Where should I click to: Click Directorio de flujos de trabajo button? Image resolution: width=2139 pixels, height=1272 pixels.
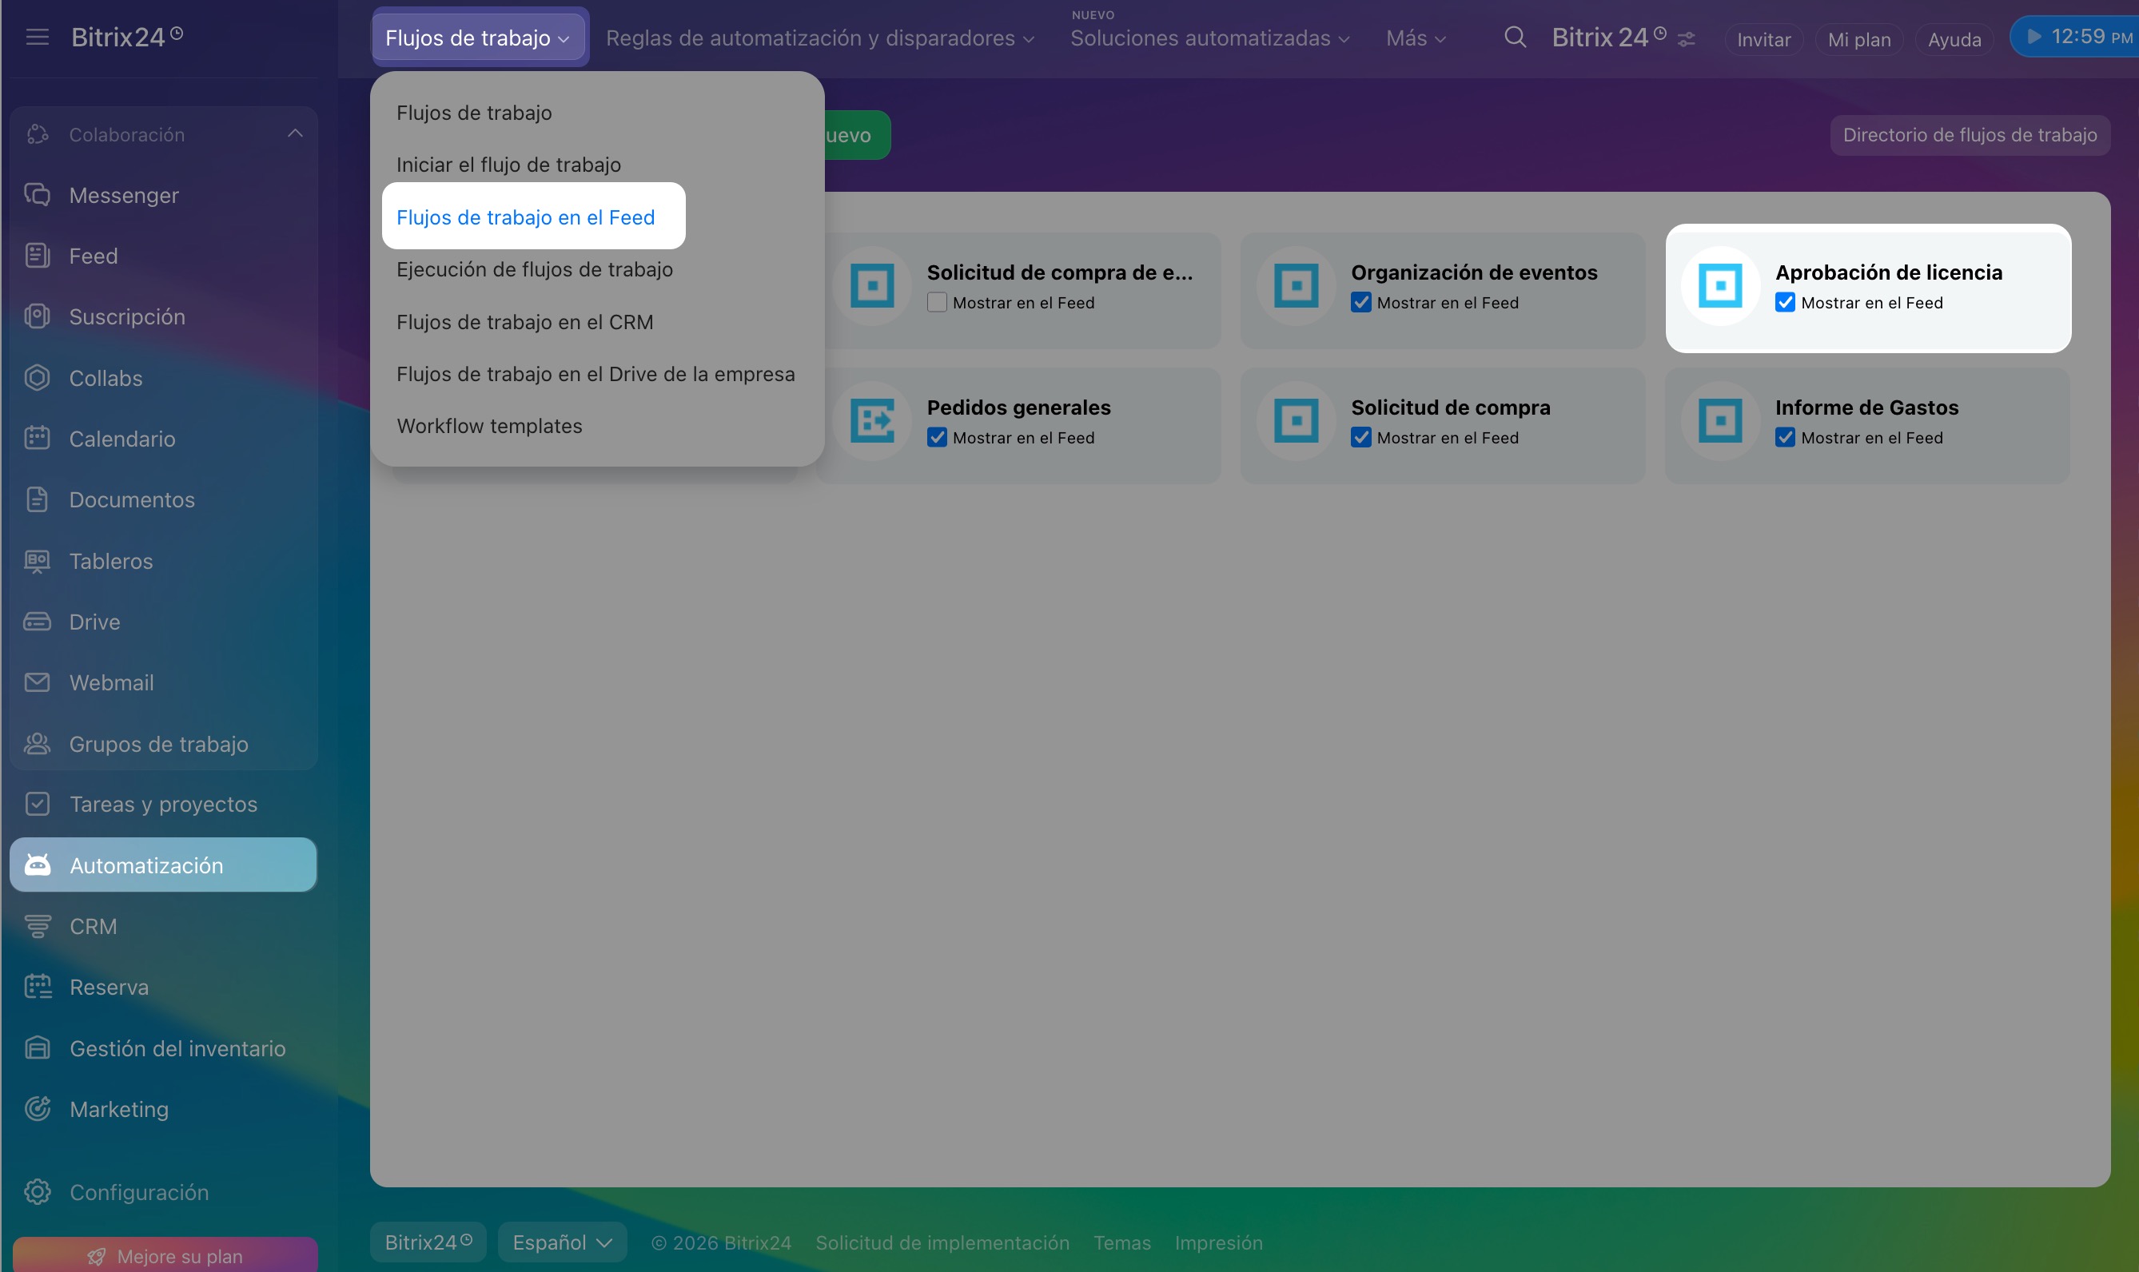click(x=1970, y=134)
